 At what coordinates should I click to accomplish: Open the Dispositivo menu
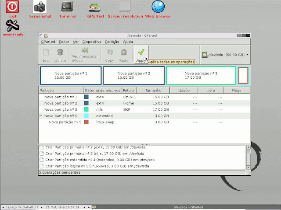(92, 42)
